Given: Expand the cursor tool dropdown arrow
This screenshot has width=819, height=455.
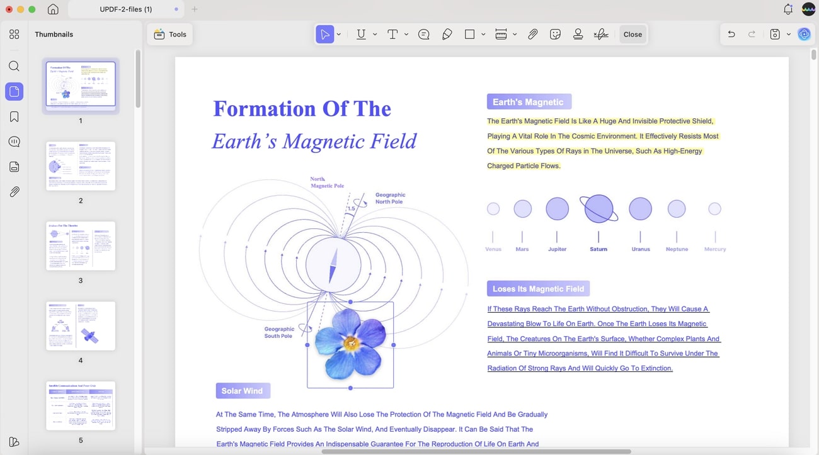Looking at the screenshot, I should tap(339, 35).
